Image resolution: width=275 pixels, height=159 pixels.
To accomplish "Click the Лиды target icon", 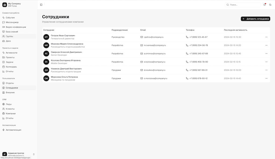I will point(3,104).
